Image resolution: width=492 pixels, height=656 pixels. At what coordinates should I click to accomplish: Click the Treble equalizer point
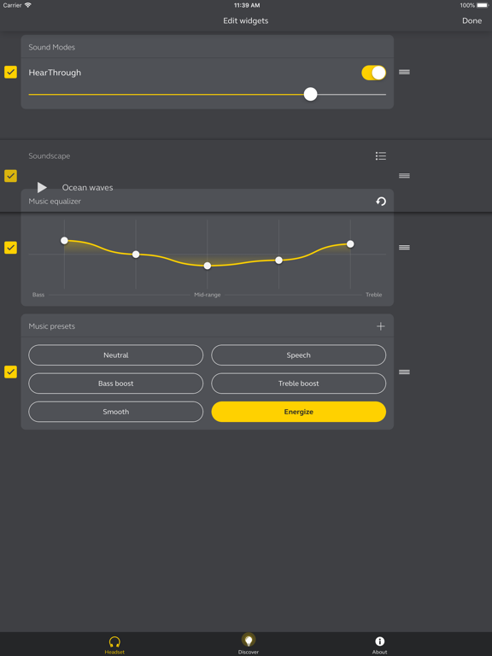pyautogui.click(x=350, y=244)
